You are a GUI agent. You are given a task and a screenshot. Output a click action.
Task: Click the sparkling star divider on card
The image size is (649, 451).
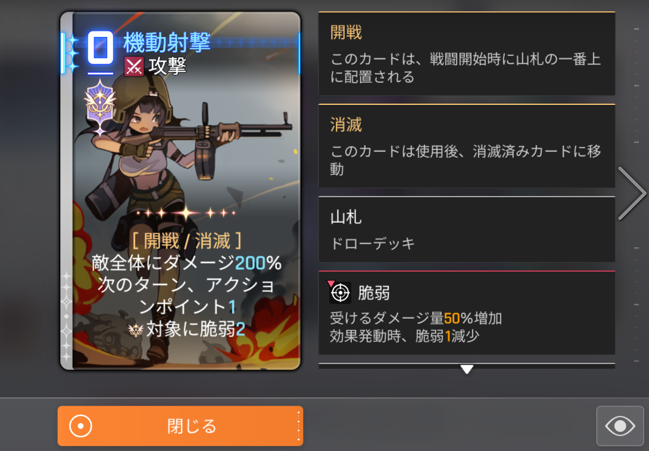[x=186, y=213]
